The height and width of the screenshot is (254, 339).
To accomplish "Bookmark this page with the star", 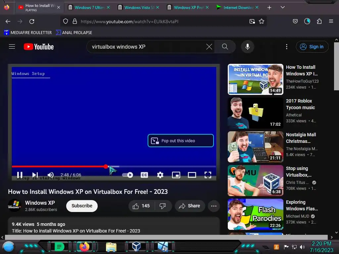I will 262,21.
